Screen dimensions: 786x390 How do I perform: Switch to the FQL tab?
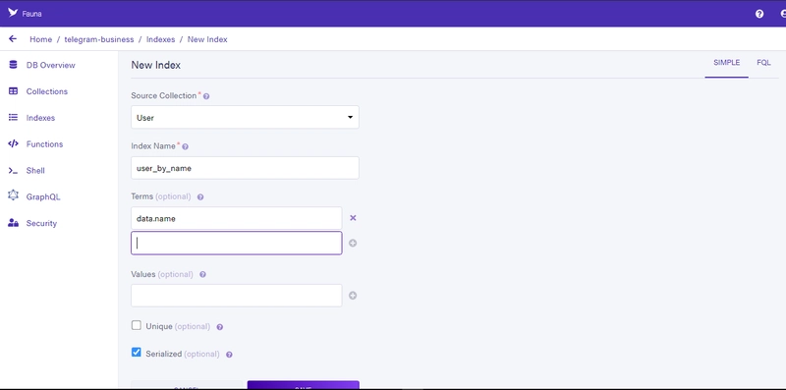[x=763, y=63]
